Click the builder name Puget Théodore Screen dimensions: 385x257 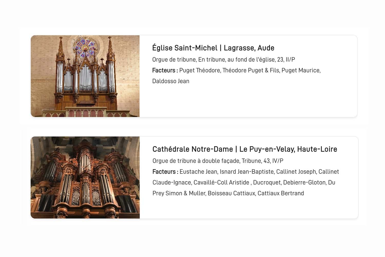coord(200,70)
